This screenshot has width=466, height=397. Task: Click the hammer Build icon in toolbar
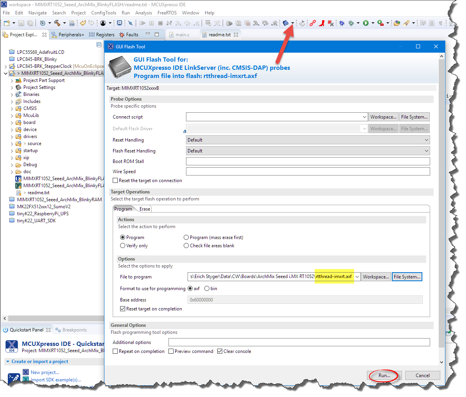[57, 23]
